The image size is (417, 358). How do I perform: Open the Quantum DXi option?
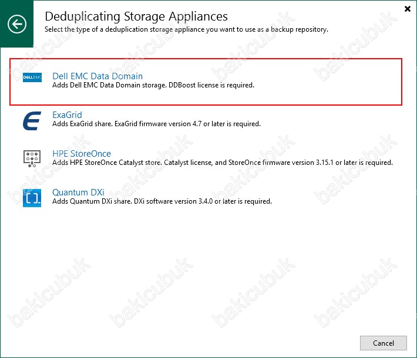[78, 192]
